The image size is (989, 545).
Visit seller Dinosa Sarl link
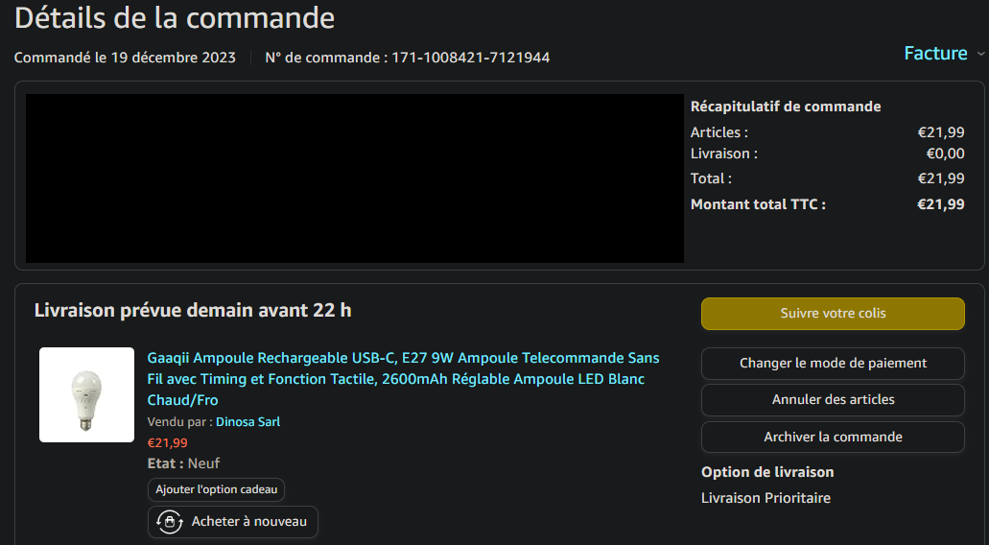247,422
